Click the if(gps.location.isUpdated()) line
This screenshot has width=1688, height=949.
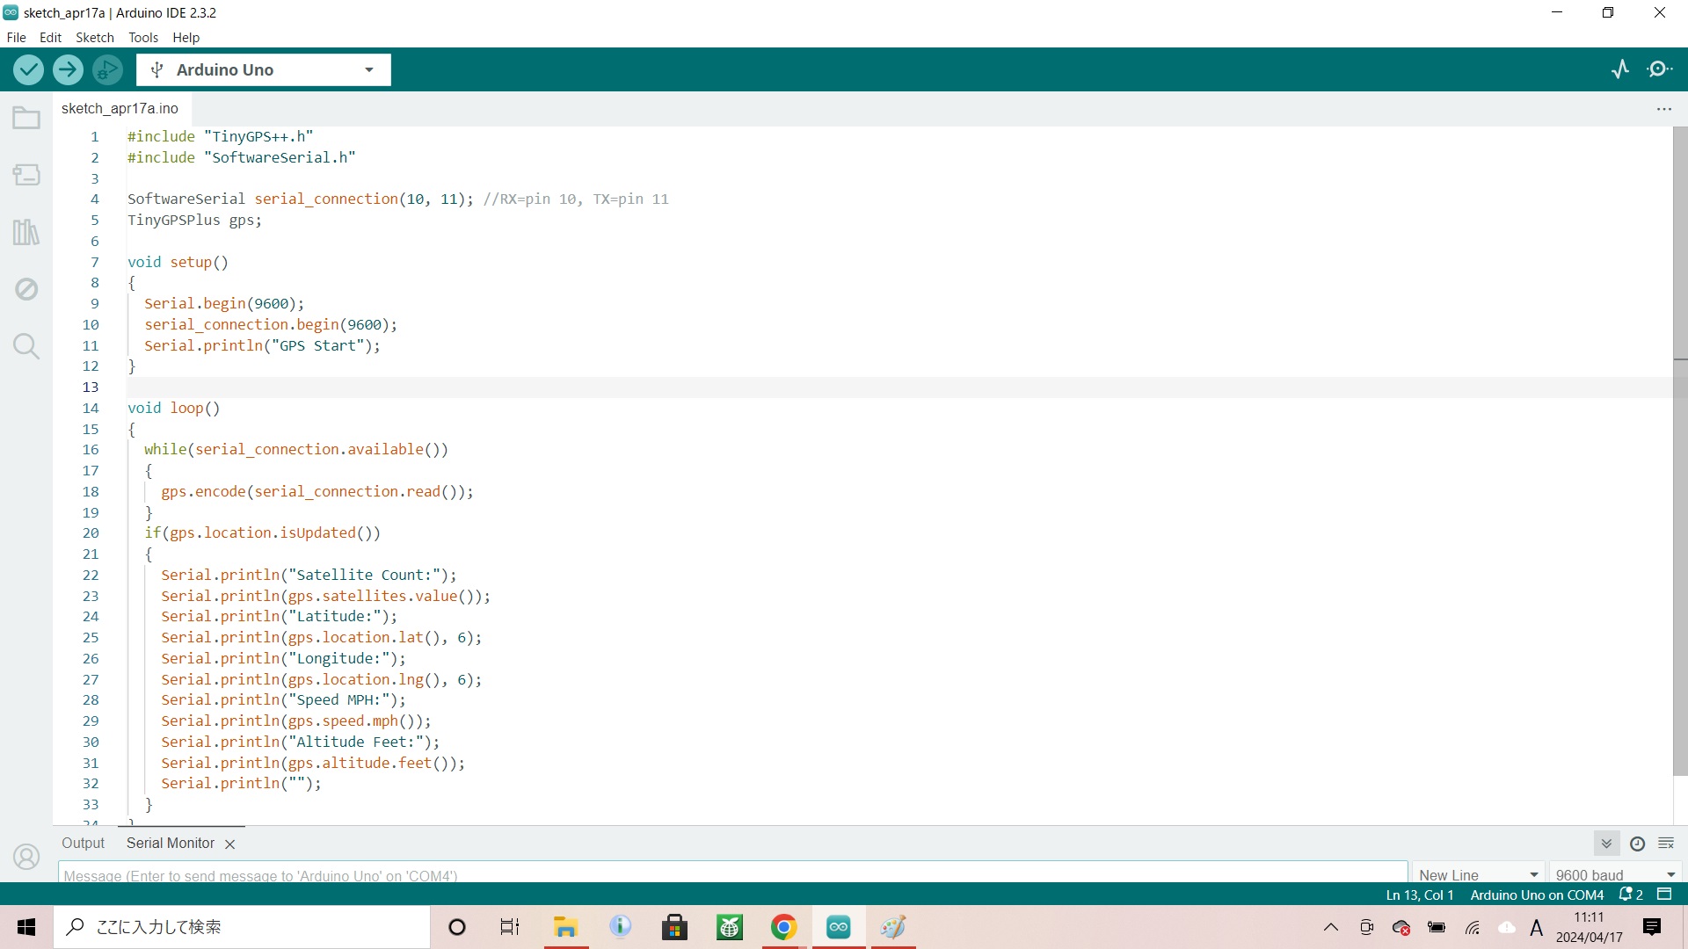tap(262, 533)
